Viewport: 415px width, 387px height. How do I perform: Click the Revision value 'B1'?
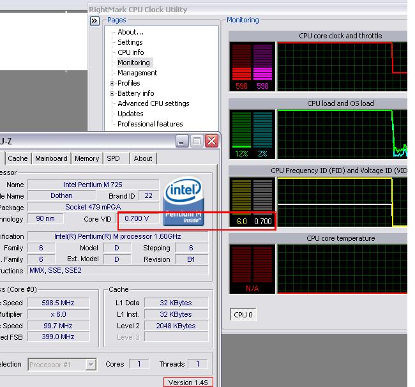coord(192,259)
